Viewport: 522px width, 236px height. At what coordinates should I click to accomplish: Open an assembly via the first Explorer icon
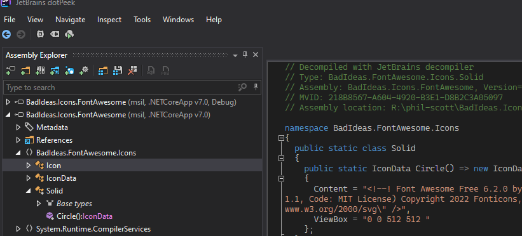coord(11,70)
